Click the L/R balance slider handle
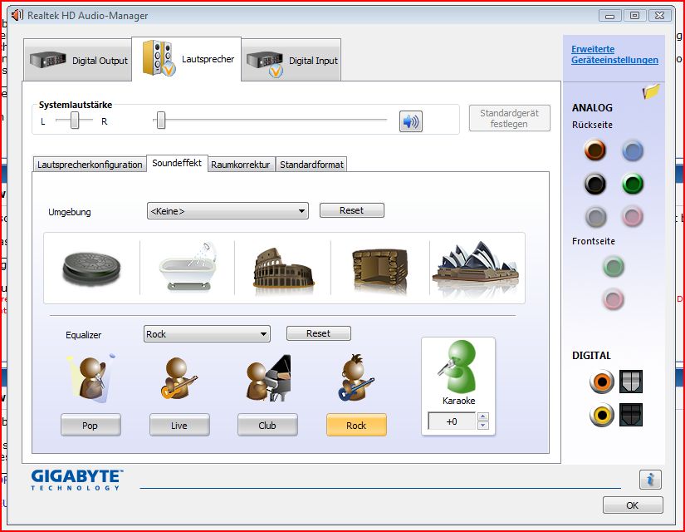Image resolution: width=685 pixels, height=532 pixels. coord(75,120)
